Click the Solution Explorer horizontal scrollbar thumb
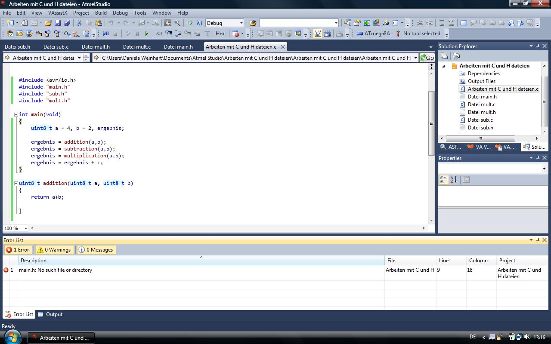Viewport: 551px width, 344px height. point(480,138)
